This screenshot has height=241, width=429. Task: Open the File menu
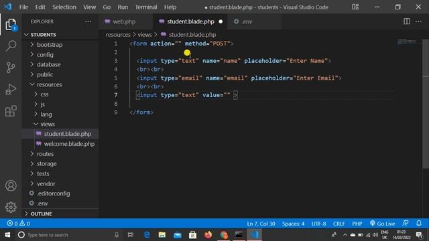click(x=24, y=7)
